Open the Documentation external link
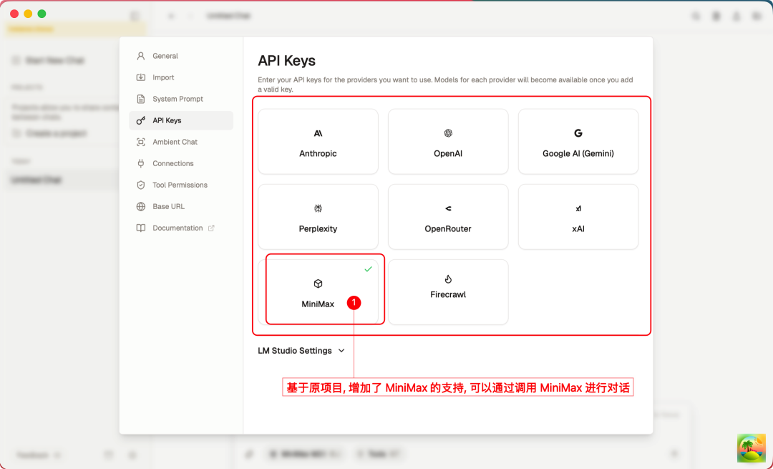Screen dimensions: 773x469 pyautogui.click(x=178, y=228)
